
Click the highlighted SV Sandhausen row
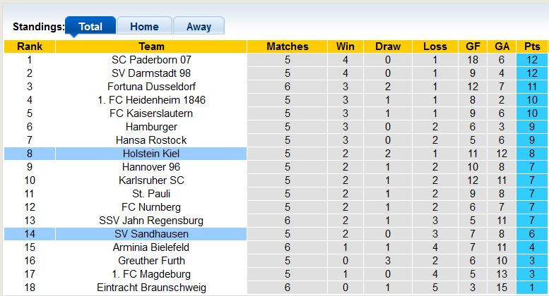coord(276,234)
